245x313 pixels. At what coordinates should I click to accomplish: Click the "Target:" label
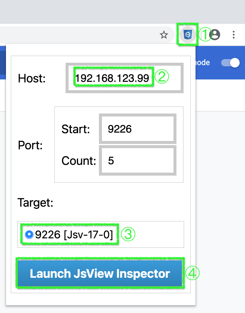[x=35, y=202]
